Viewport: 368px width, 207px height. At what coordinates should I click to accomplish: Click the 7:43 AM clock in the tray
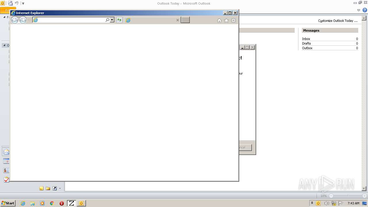pos(353,203)
